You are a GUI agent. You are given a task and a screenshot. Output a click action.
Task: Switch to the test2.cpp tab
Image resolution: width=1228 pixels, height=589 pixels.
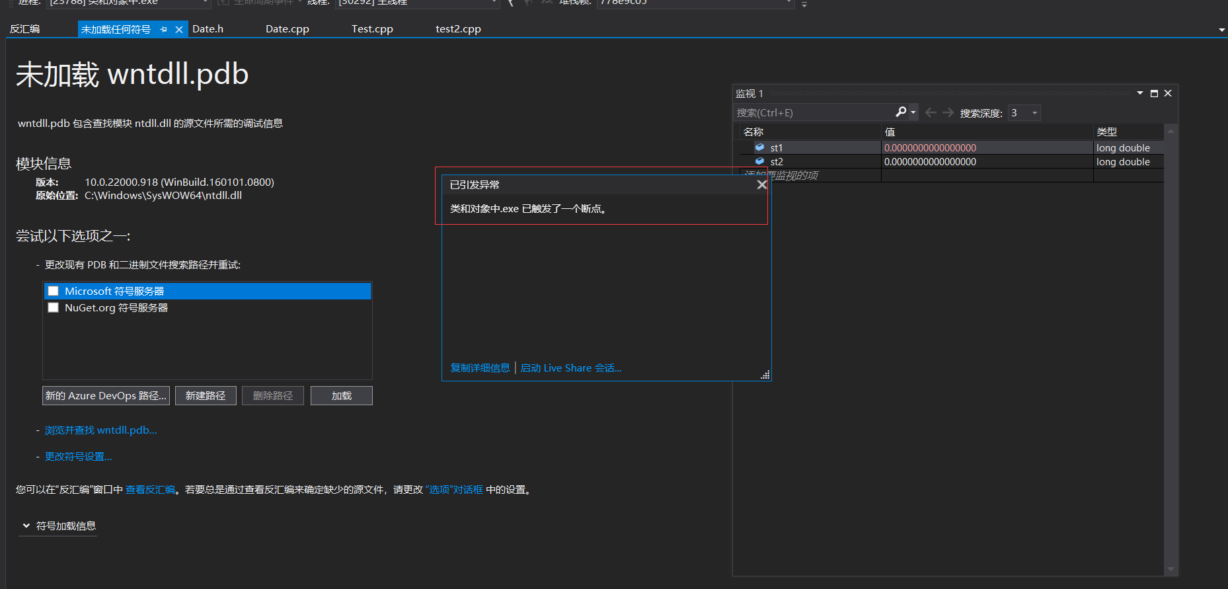(458, 29)
